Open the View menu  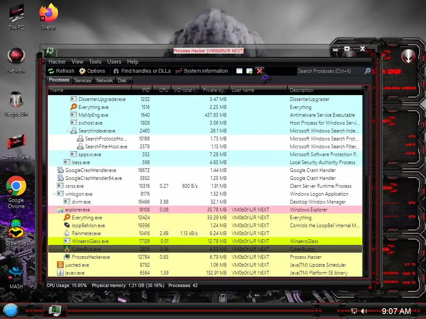pos(77,61)
